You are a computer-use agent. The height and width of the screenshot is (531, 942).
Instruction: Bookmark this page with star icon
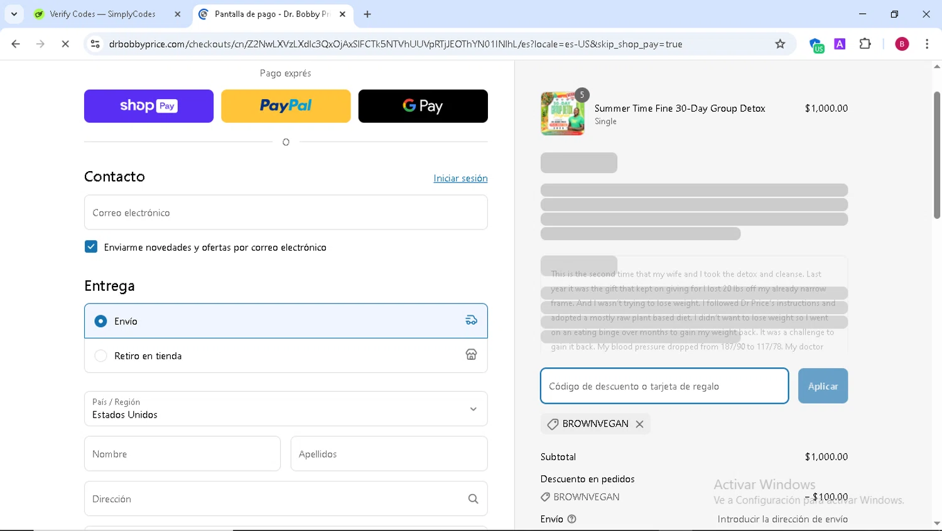[x=780, y=44]
